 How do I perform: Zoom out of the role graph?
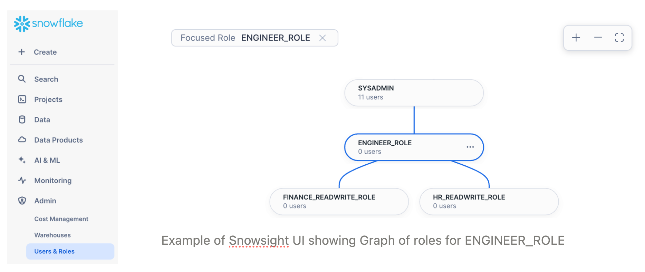pyautogui.click(x=598, y=38)
